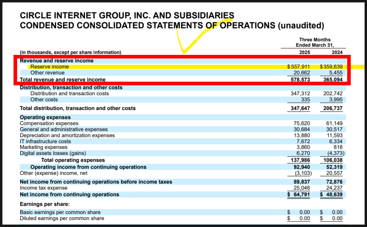This screenshot has width=367, height=227.
Task: Click the section heading "Operating expenses" without Total
Action: tap(45, 117)
